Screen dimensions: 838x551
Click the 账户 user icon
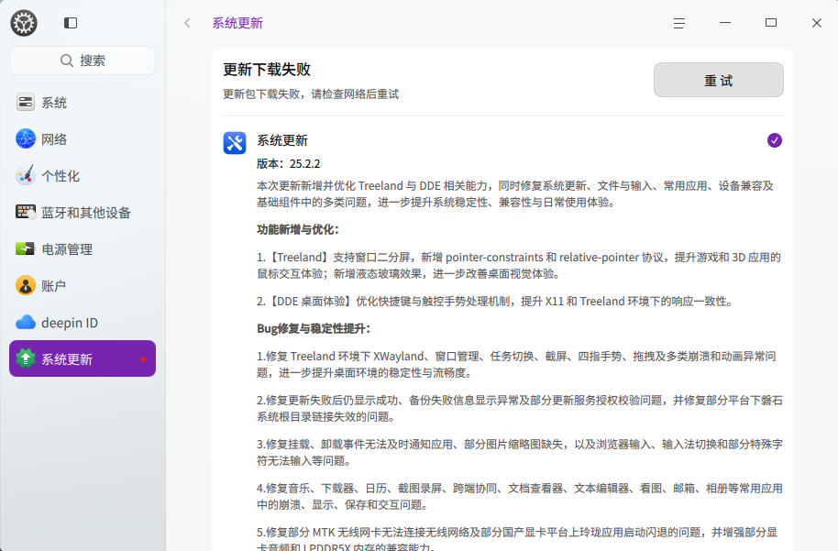pyautogui.click(x=25, y=285)
